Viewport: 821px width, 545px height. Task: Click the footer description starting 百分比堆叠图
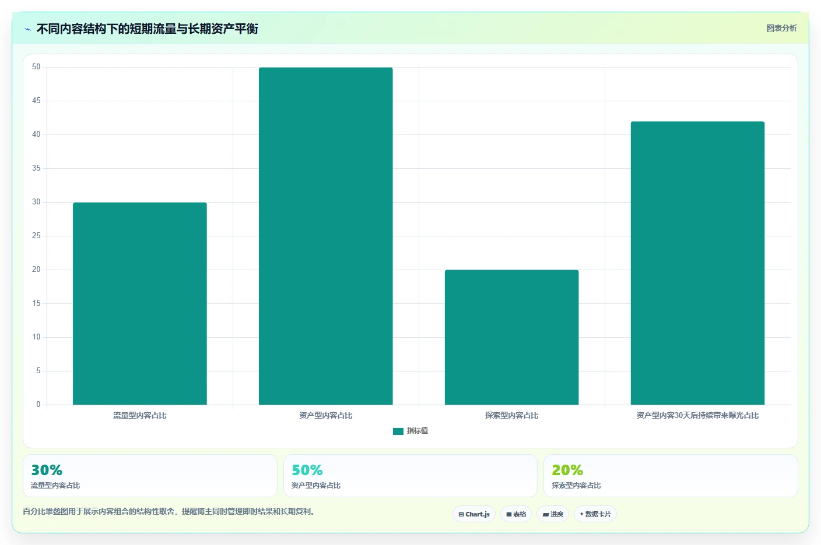pyautogui.click(x=169, y=511)
